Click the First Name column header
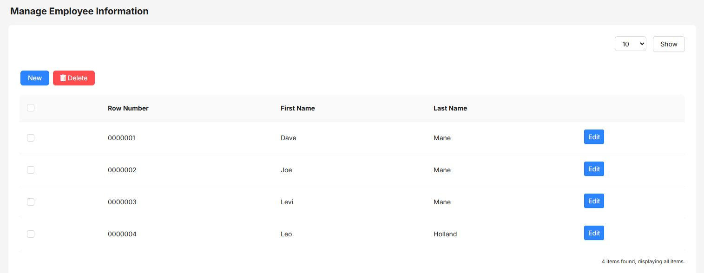The image size is (704, 273). [x=298, y=108]
